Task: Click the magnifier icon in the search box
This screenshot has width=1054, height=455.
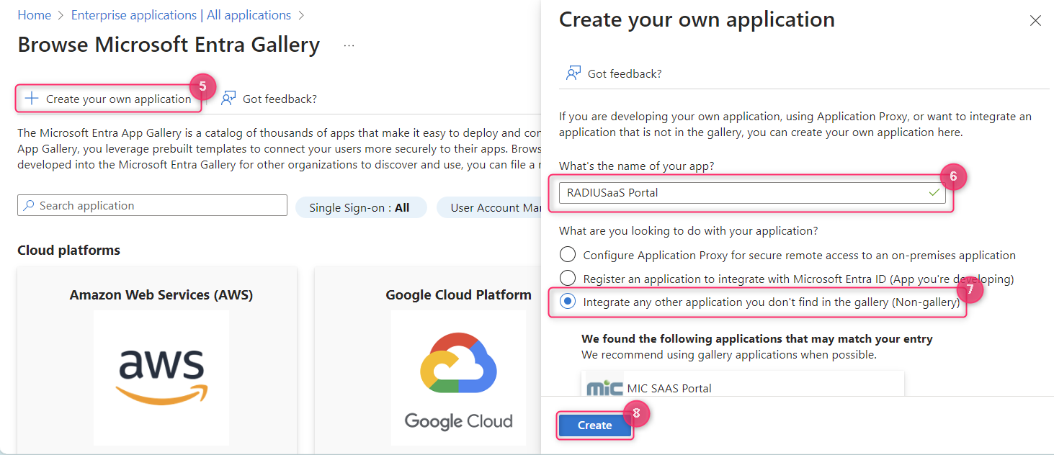Action: 29,206
